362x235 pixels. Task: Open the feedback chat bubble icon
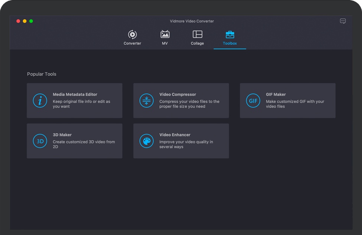(343, 21)
